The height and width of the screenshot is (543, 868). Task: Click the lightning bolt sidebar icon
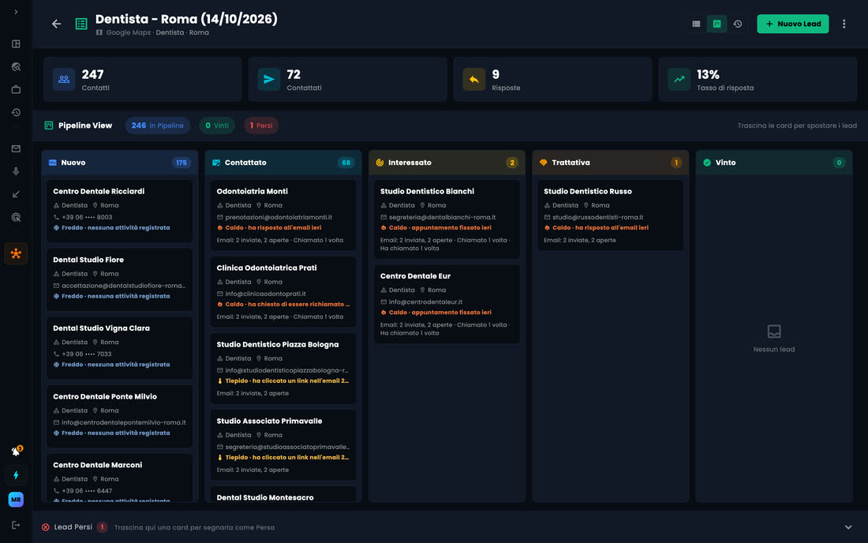16,475
